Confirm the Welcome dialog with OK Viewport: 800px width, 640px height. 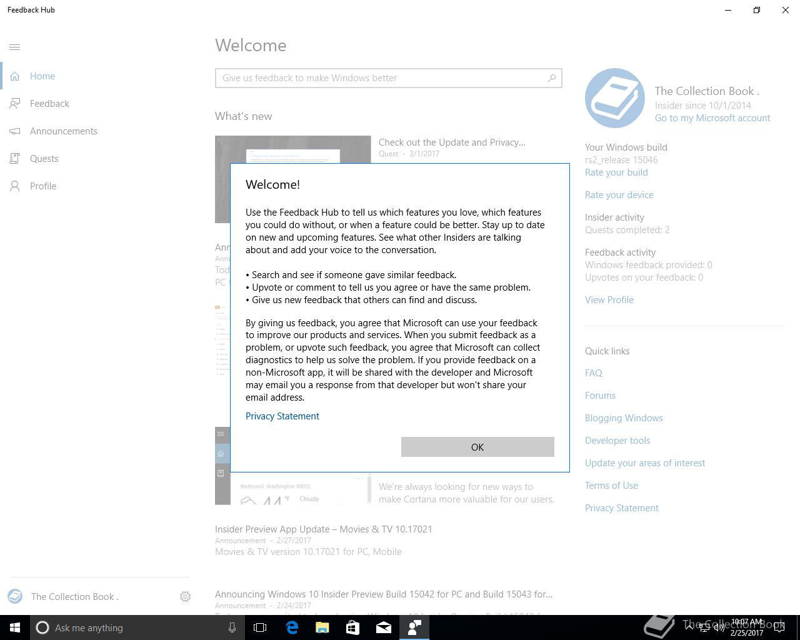[x=477, y=447]
